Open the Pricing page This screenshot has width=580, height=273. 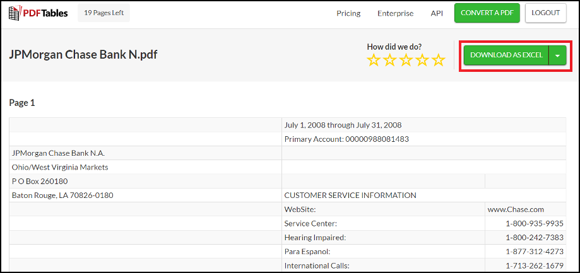pyautogui.click(x=348, y=13)
